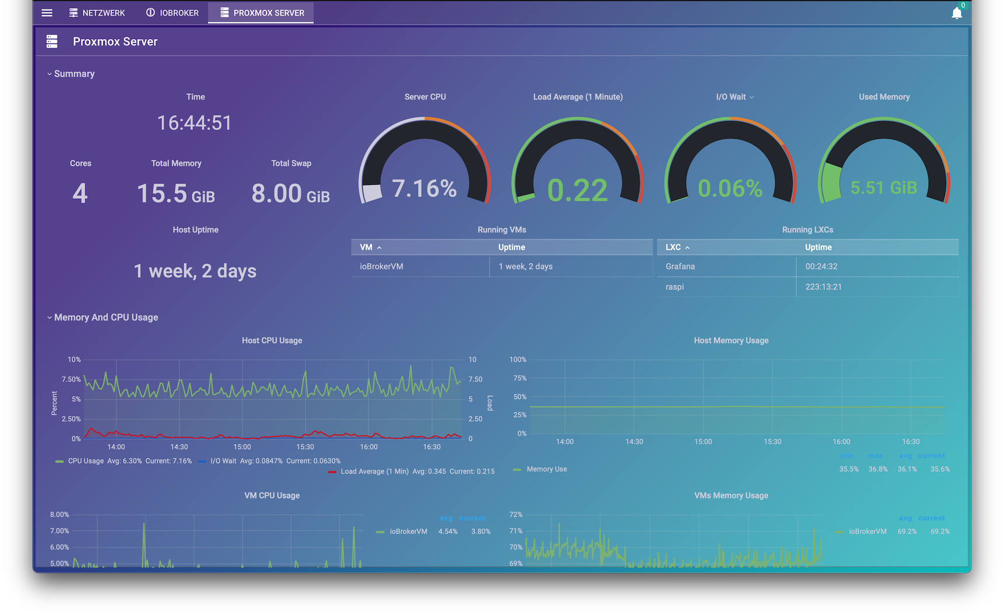Sort the Host Memory Usage legend by min
The image size is (1004, 616).
pyautogui.click(x=847, y=456)
